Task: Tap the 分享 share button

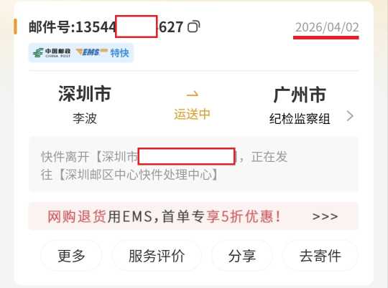Action: [x=241, y=256]
